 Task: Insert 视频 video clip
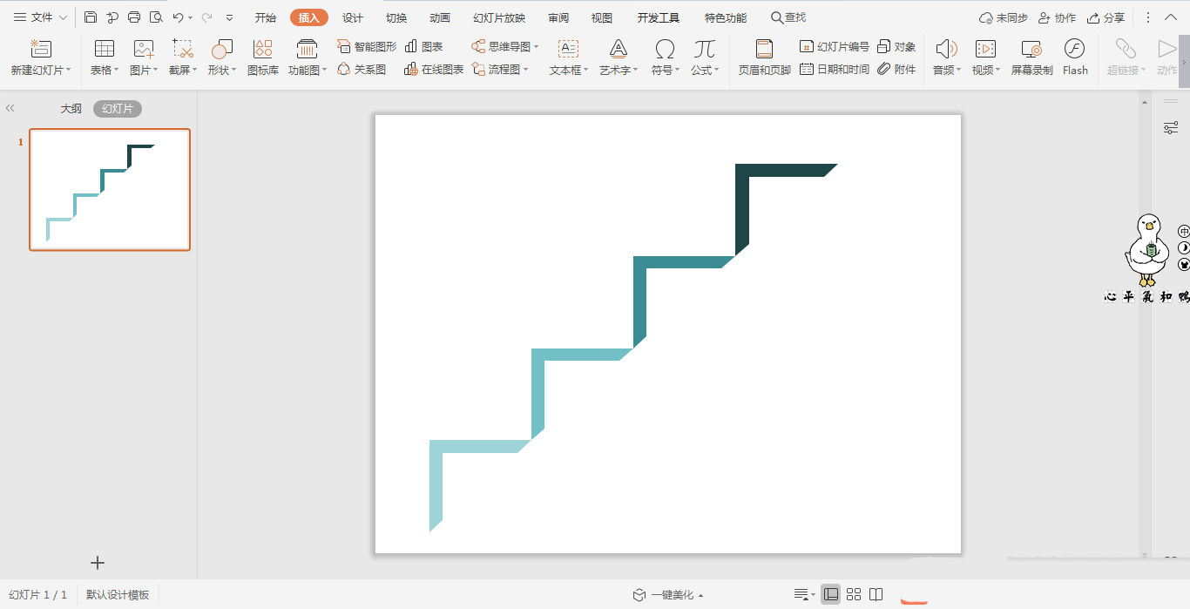[x=986, y=58]
